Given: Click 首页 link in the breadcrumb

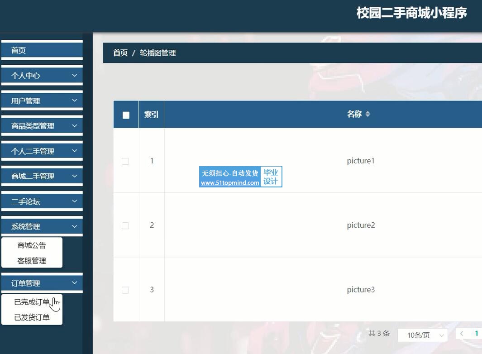Looking at the screenshot, I should [x=120, y=53].
